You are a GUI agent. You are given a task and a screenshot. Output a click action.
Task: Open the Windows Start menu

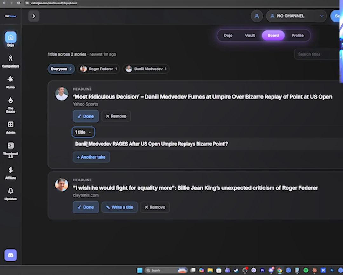pos(139,270)
